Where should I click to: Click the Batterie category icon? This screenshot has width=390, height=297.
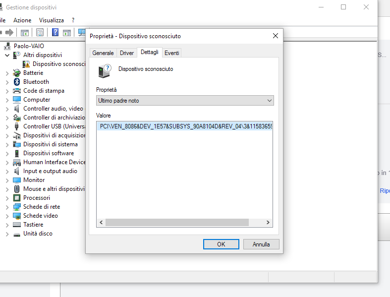click(x=17, y=73)
